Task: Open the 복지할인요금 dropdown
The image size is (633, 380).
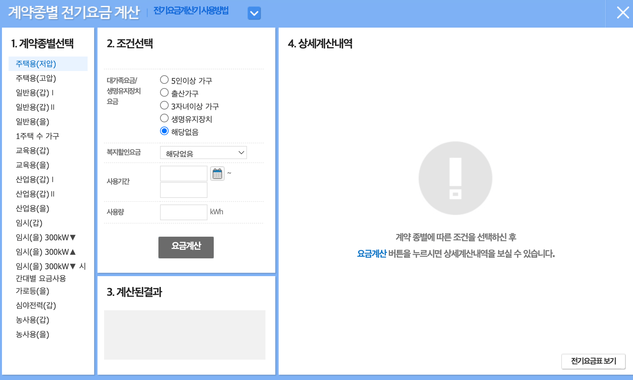Action: 203,153
